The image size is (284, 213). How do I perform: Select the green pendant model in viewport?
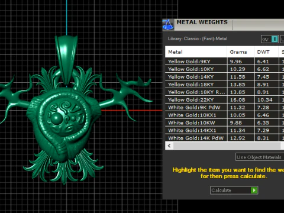click(x=65, y=118)
